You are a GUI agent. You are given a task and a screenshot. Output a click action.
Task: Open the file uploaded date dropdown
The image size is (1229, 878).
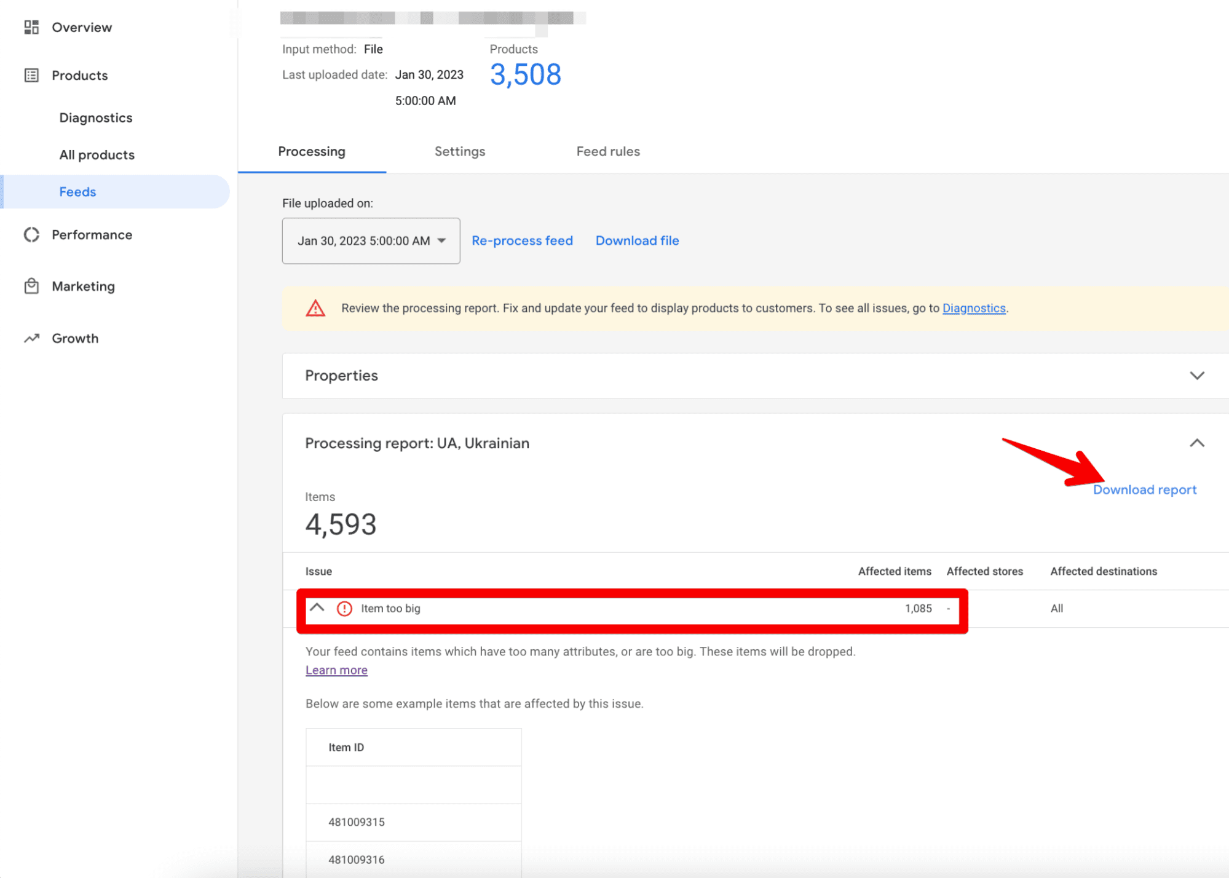[x=371, y=241]
